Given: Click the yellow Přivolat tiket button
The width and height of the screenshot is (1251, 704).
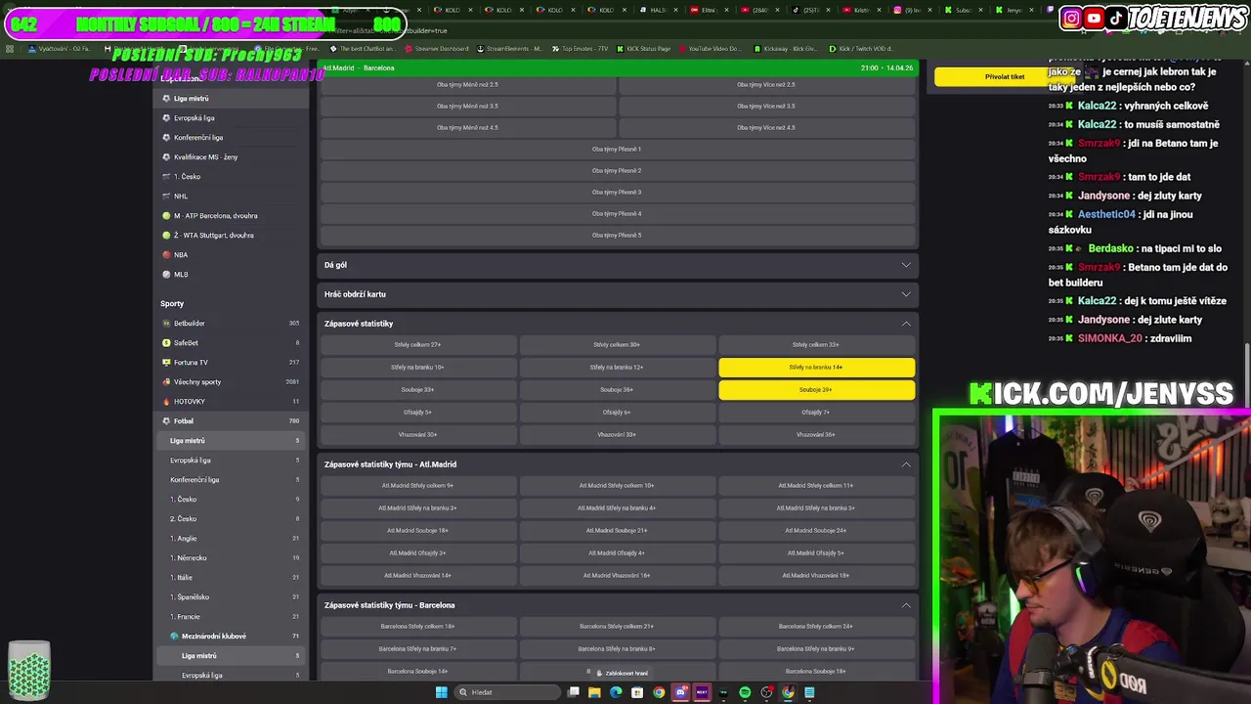Looking at the screenshot, I should click(x=1005, y=77).
